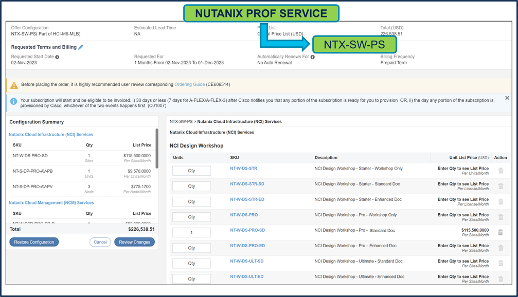The height and width of the screenshot is (297, 518).
Task: Click the Qty field for NT-W-DS-PRO
Action: (191, 217)
